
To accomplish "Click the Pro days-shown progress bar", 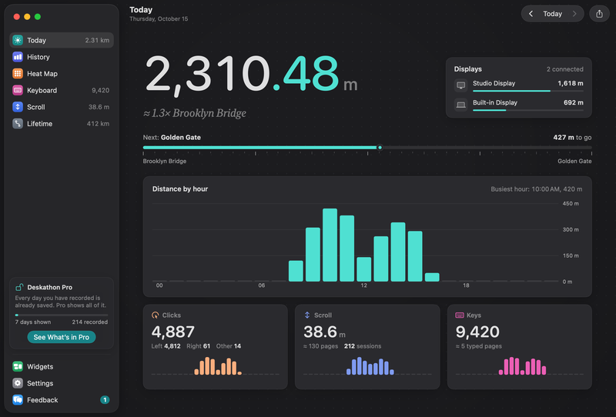I will [62, 315].
